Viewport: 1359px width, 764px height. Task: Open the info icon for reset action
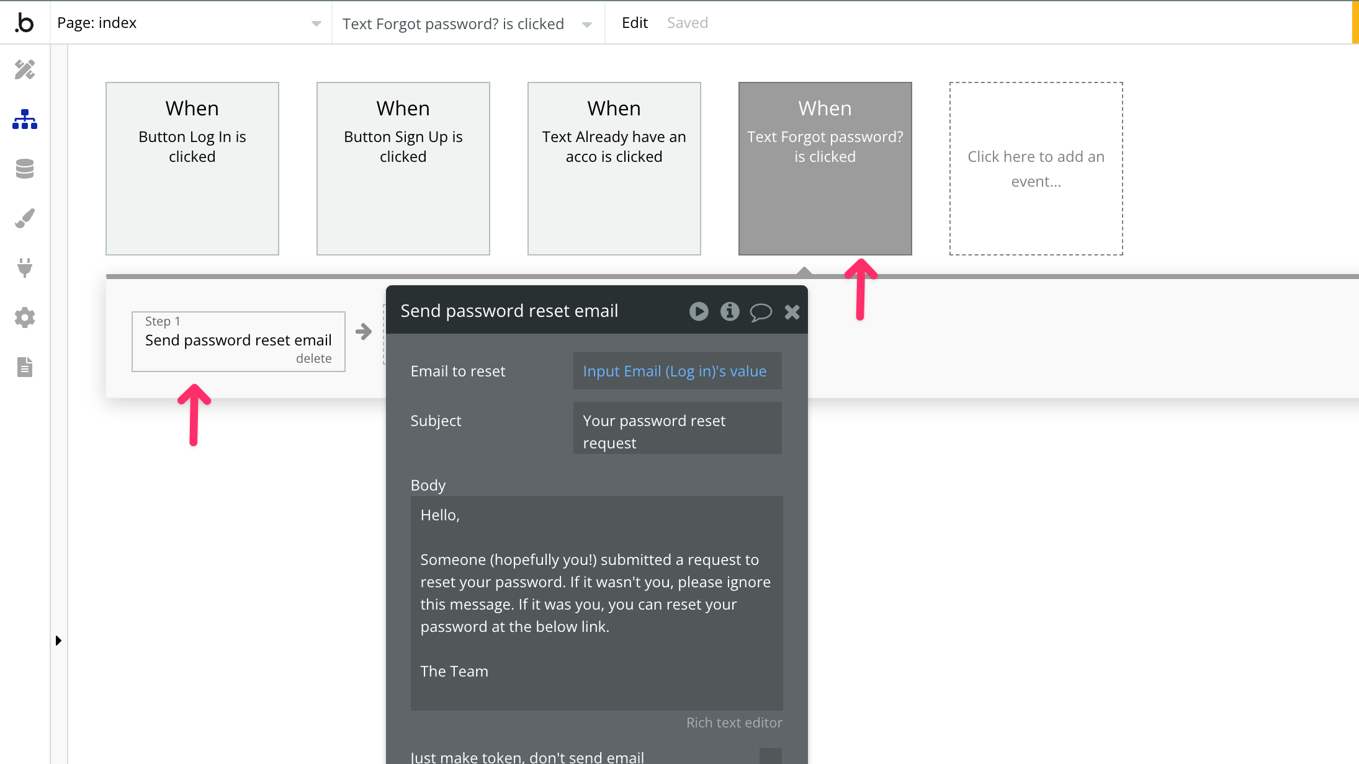pyautogui.click(x=730, y=311)
